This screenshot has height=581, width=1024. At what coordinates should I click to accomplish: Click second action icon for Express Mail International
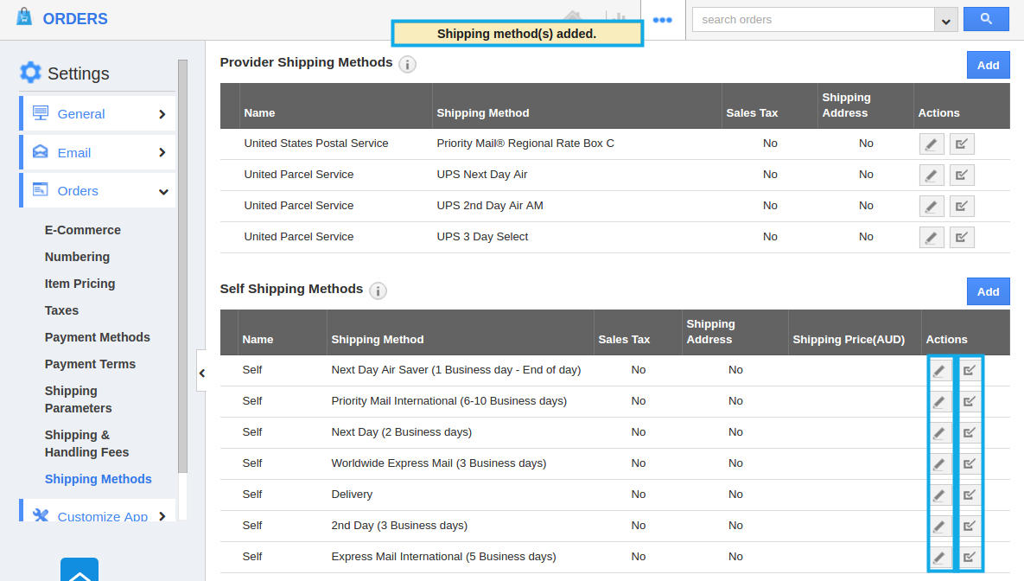click(x=970, y=557)
